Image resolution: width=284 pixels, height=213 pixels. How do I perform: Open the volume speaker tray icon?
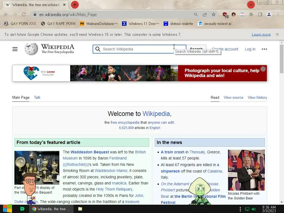click(x=253, y=209)
